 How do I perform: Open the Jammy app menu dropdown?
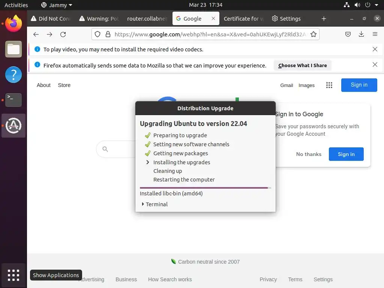tap(57, 5)
